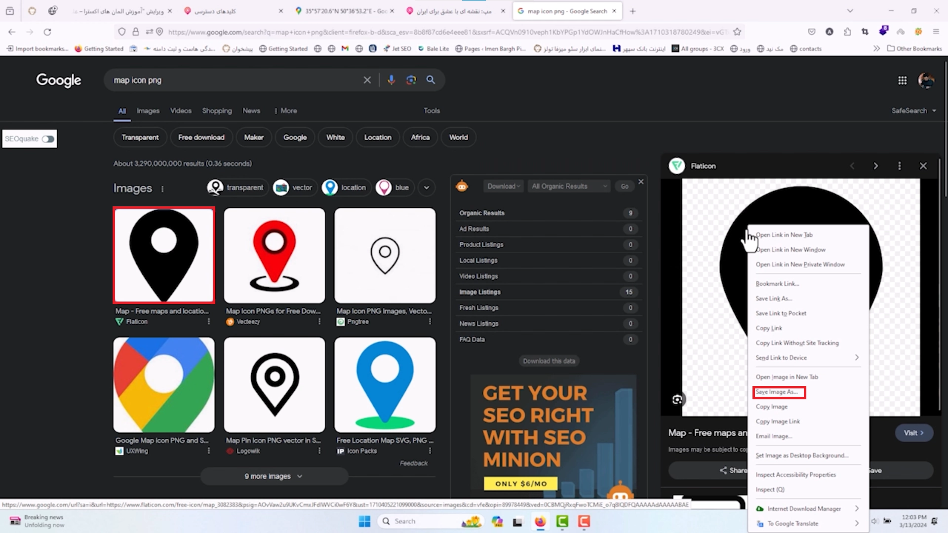Click the Visit button for Flaticon image
948x533 pixels.
[x=913, y=433]
